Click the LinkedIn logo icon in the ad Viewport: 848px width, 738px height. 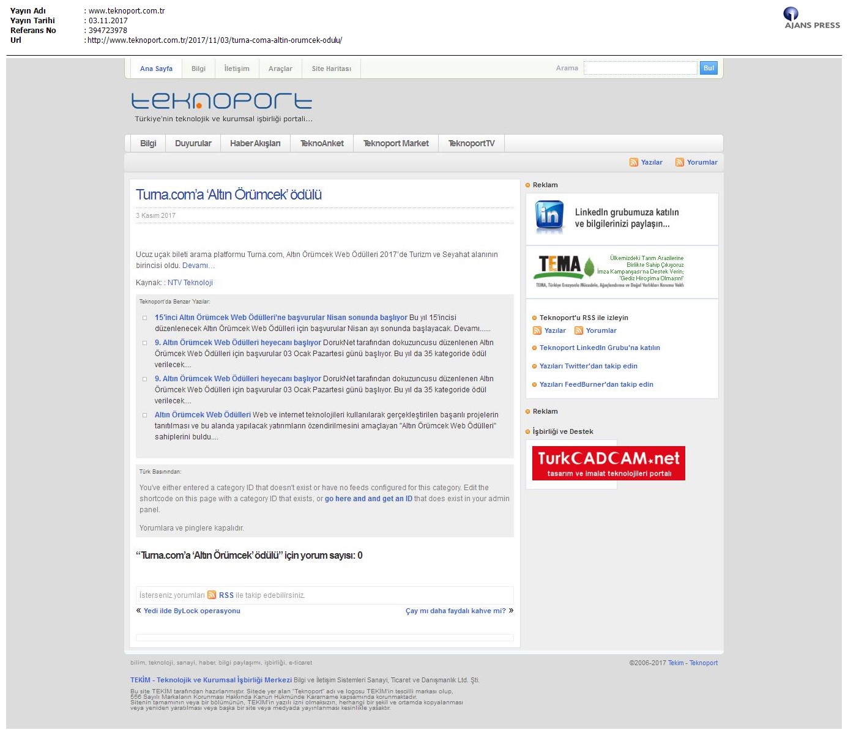coord(549,217)
